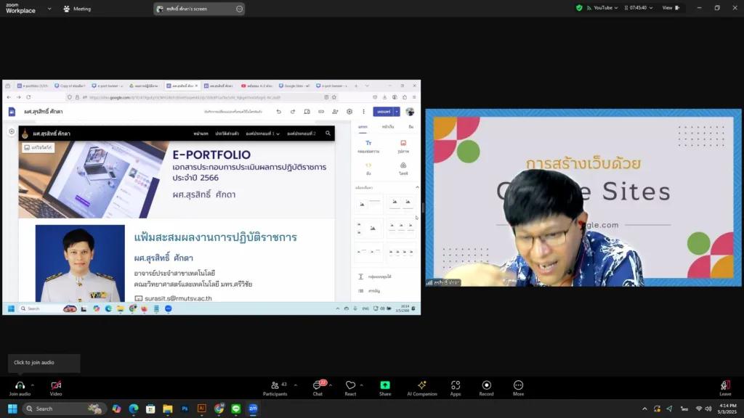
Task: Start video with the Video camera icon
Action: tap(56, 385)
